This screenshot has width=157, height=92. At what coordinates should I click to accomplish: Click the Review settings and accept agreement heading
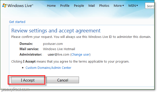coord(56,31)
